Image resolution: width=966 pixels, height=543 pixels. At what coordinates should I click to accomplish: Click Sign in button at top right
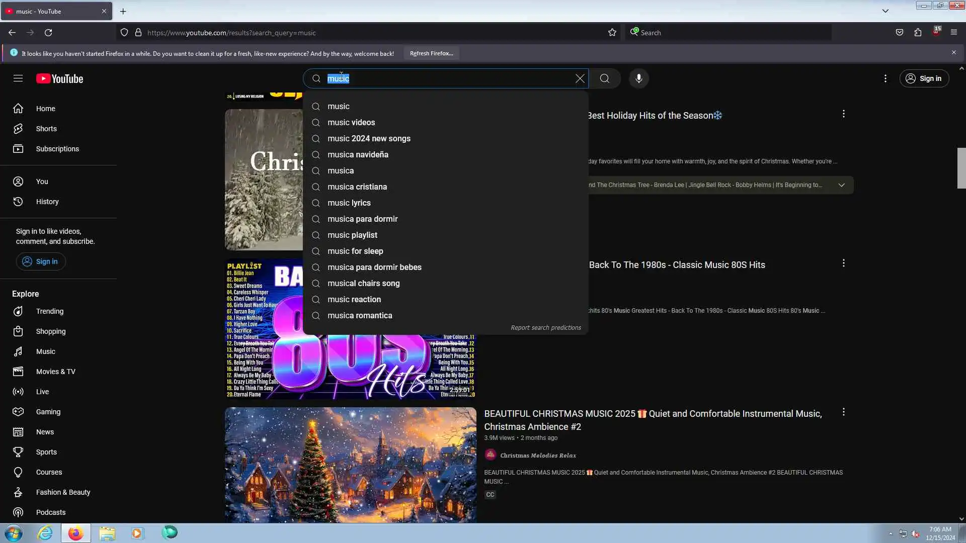click(924, 78)
